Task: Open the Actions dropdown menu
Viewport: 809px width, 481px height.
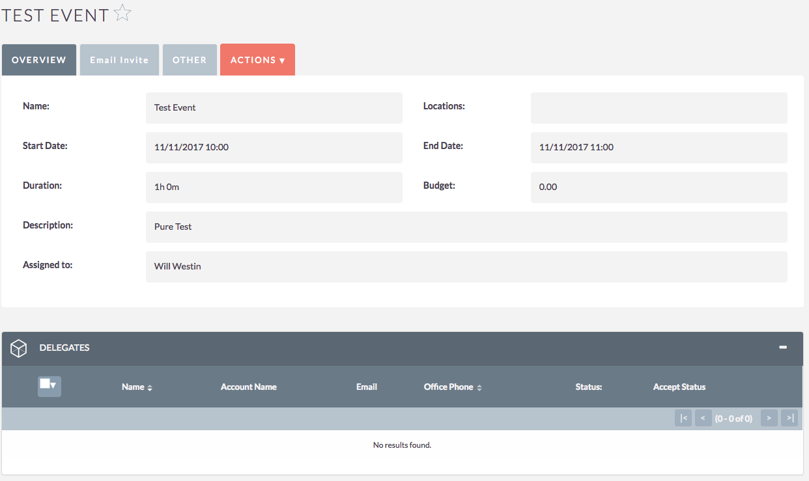Action: [258, 60]
